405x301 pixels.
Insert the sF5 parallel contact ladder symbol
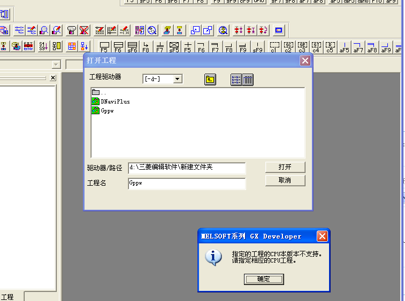[x=174, y=47]
